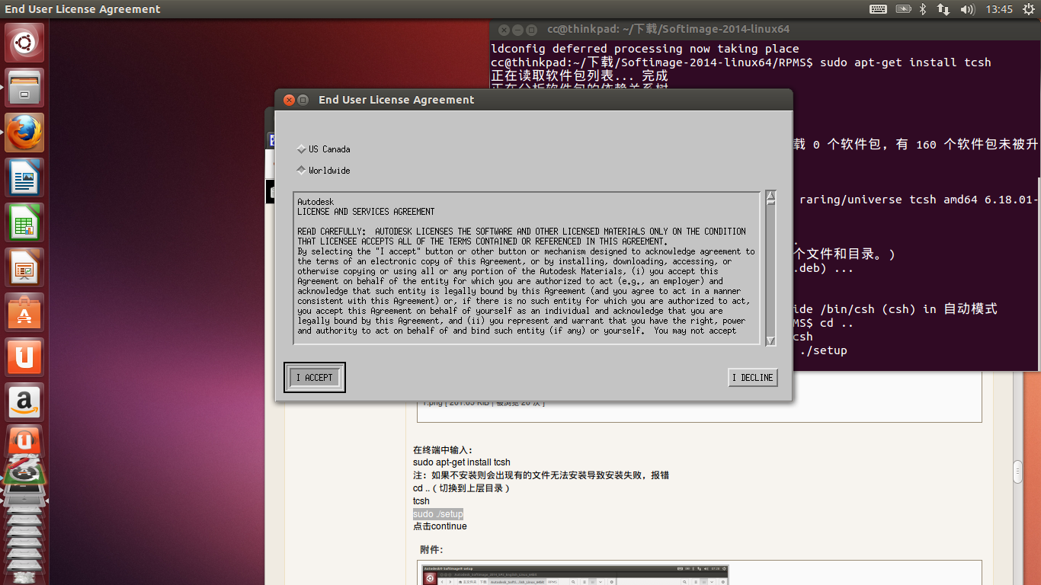Click the 'READ CAREFULLY' paragraph in license text
Viewport: 1041px width, 585px height.
521,236
